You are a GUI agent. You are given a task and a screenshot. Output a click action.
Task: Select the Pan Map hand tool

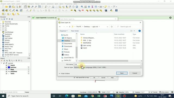[x=26, y=7]
